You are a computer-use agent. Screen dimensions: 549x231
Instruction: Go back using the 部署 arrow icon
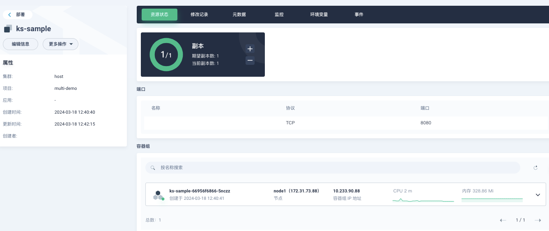pyautogui.click(x=9, y=14)
